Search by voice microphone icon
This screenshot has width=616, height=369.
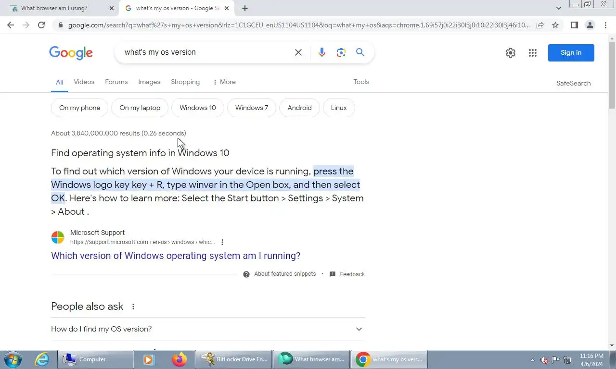tap(322, 52)
